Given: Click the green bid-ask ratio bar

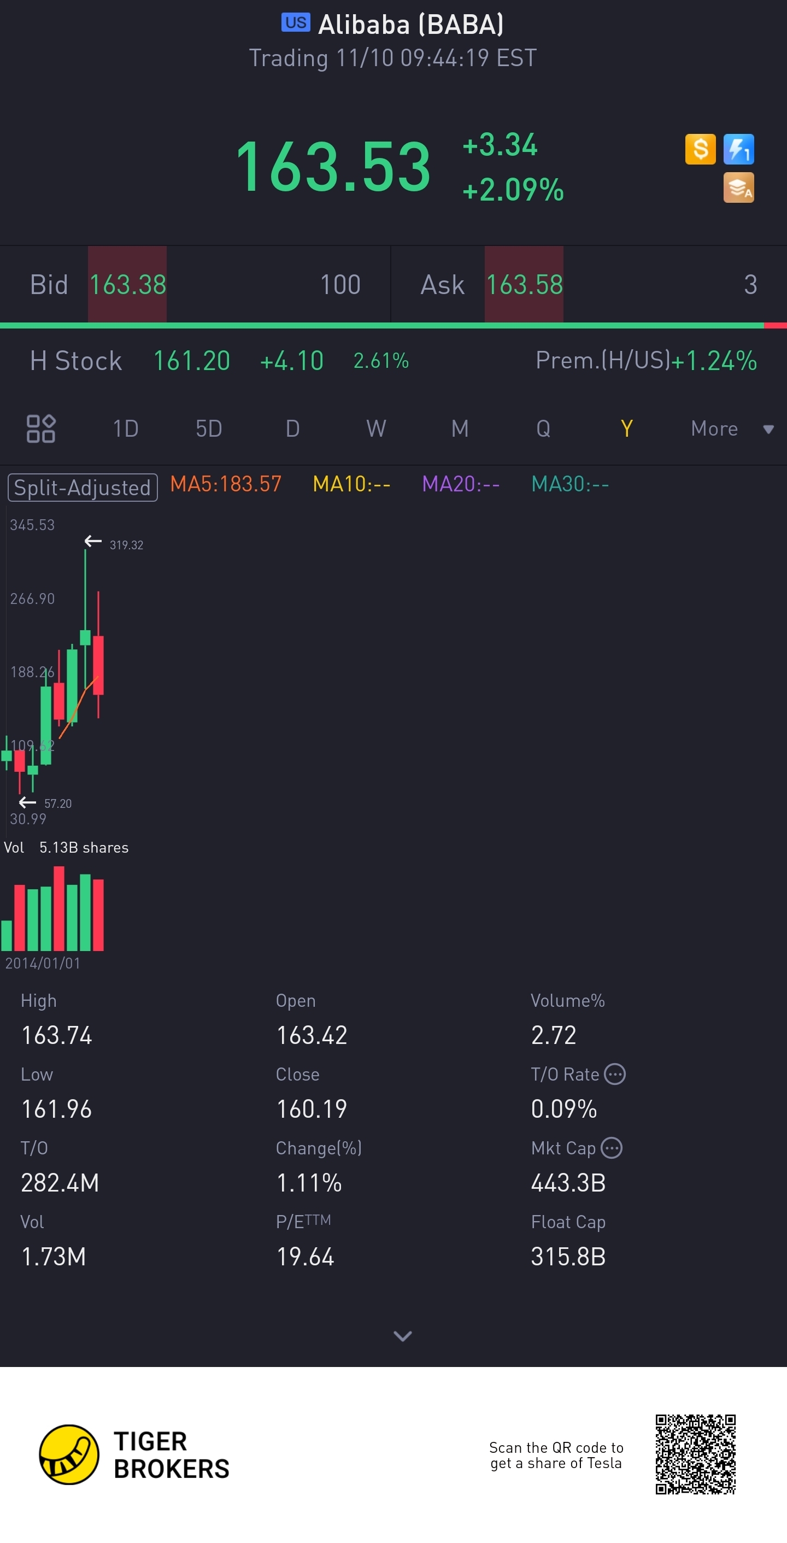Looking at the screenshot, I should 381,325.
